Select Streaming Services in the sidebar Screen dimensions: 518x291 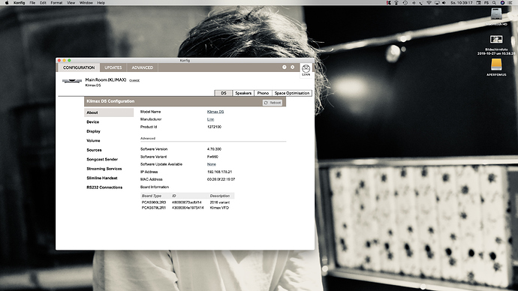coord(104,169)
